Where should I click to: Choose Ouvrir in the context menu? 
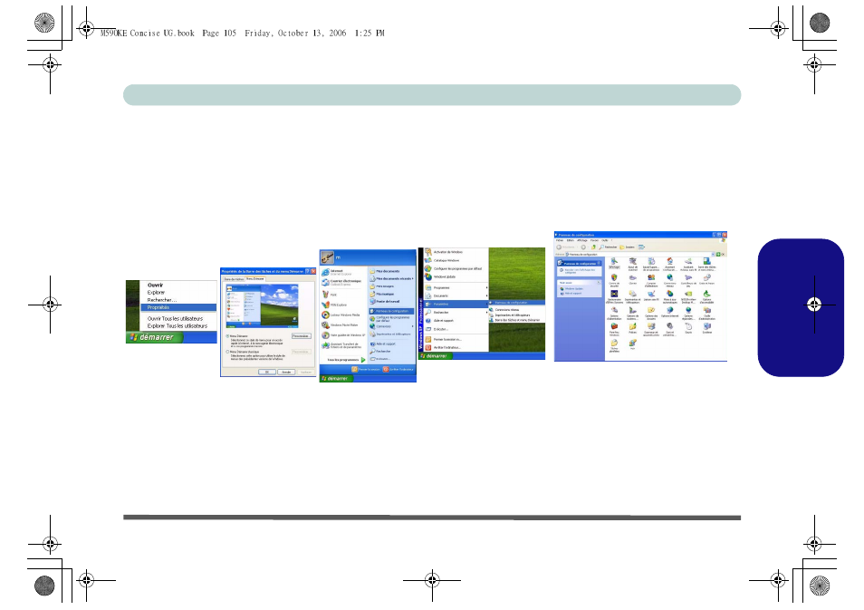(156, 285)
